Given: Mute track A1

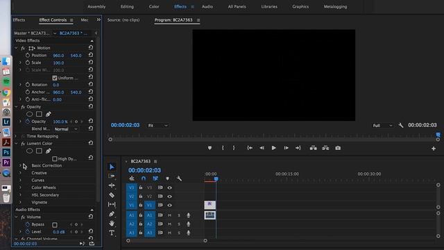Looking at the screenshot, I should pyautogui.click(x=169, y=215).
